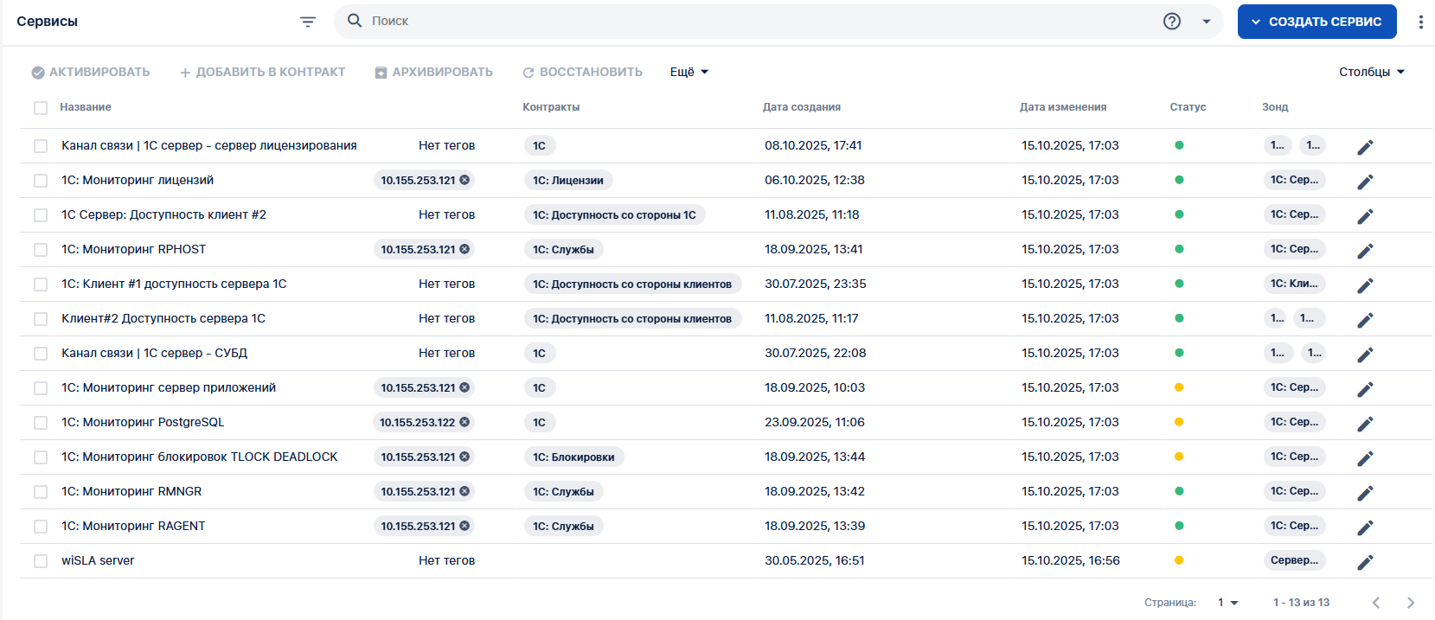Remove tag 10.155.253.122 from Мониторинг PostgreSQL
This screenshot has width=1435, height=620.
[464, 422]
